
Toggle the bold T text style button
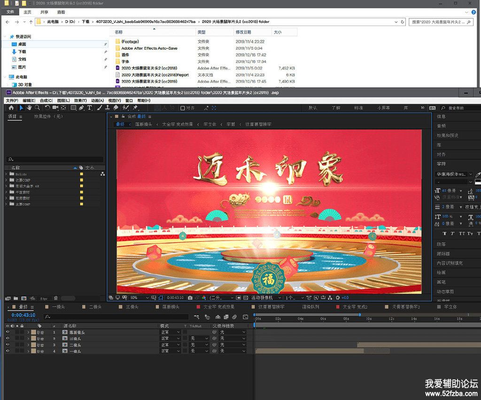(x=444, y=234)
